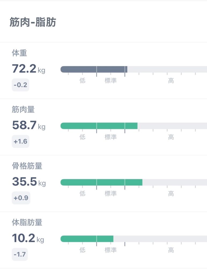This screenshot has height=275, width=207.
Task: Select the 体重 label
Action: [19, 53]
